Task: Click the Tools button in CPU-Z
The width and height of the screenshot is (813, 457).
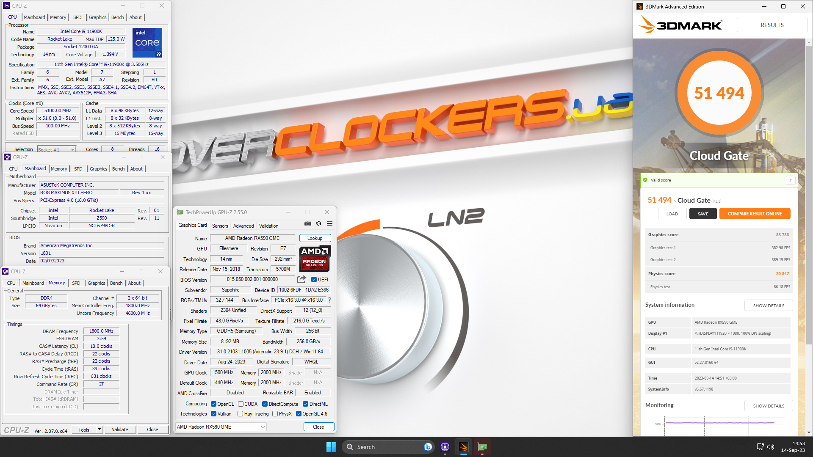Action: point(84,429)
